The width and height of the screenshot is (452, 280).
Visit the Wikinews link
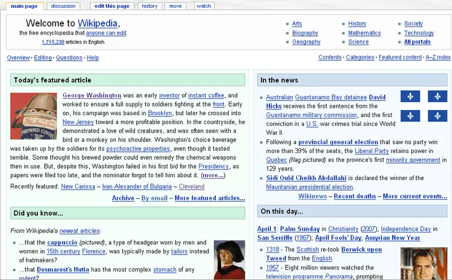tap(312, 196)
